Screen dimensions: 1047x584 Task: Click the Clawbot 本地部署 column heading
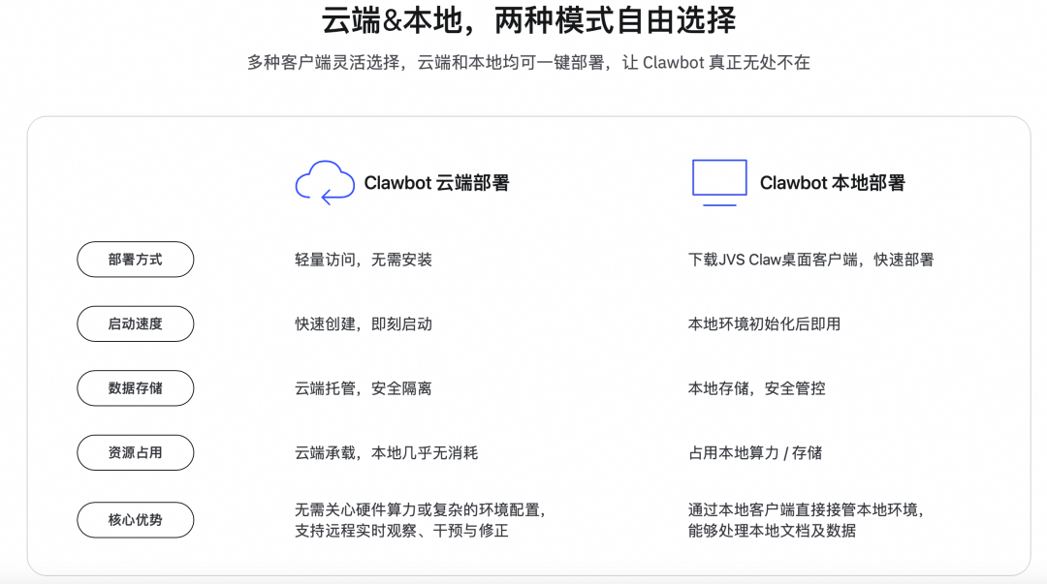click(x=832, y=183)
